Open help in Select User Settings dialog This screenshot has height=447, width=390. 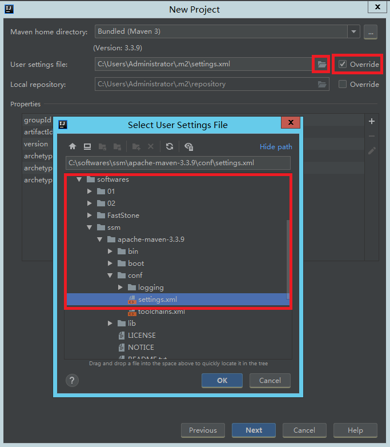coord(72,380)
